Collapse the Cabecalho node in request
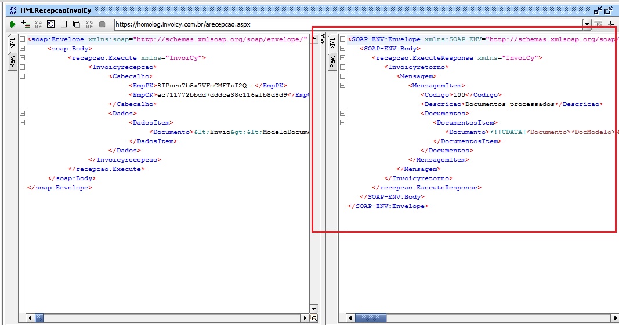This screenshot has width=619, height=325. 22,76
